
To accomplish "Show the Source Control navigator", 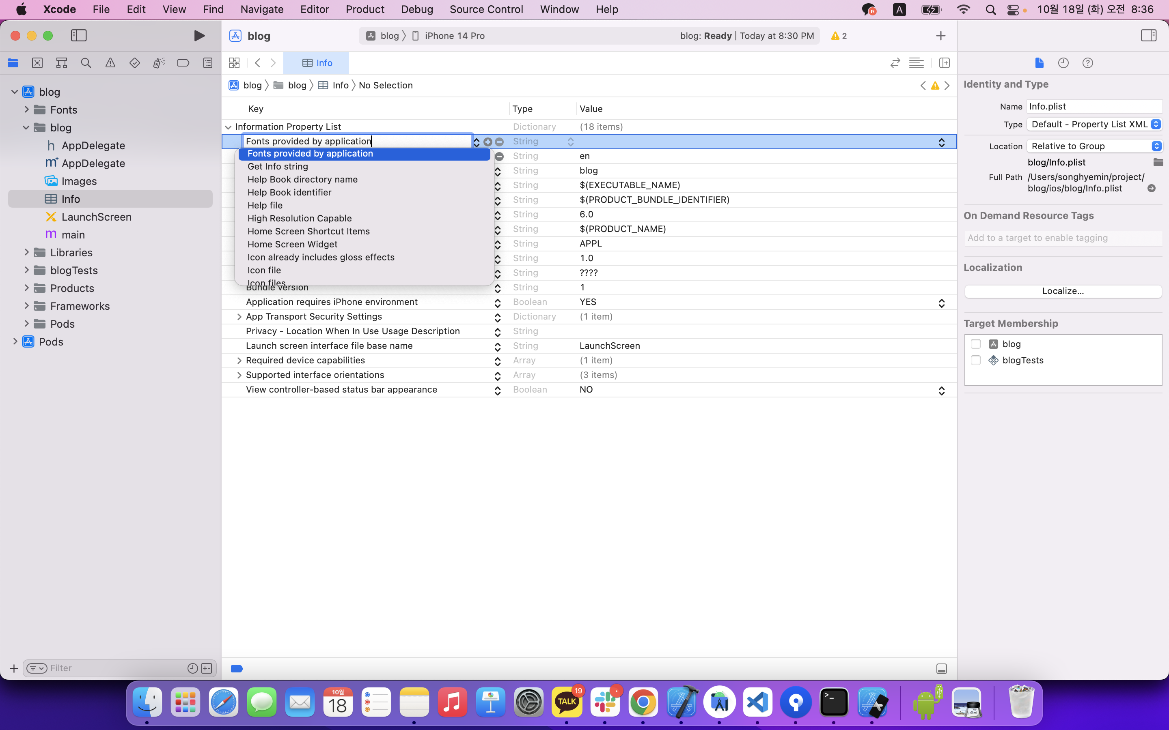I will 37,63.
